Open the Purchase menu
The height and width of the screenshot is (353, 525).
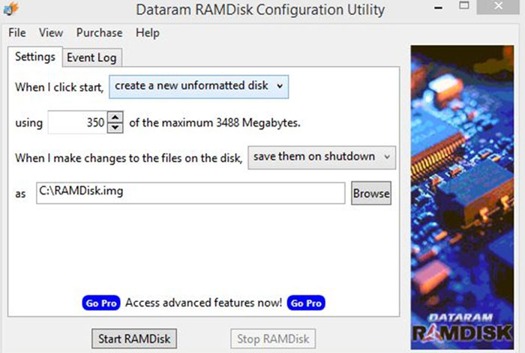(100, 33)
